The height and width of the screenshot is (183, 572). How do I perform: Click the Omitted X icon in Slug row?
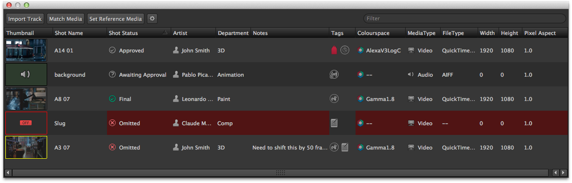coord(112,123)
